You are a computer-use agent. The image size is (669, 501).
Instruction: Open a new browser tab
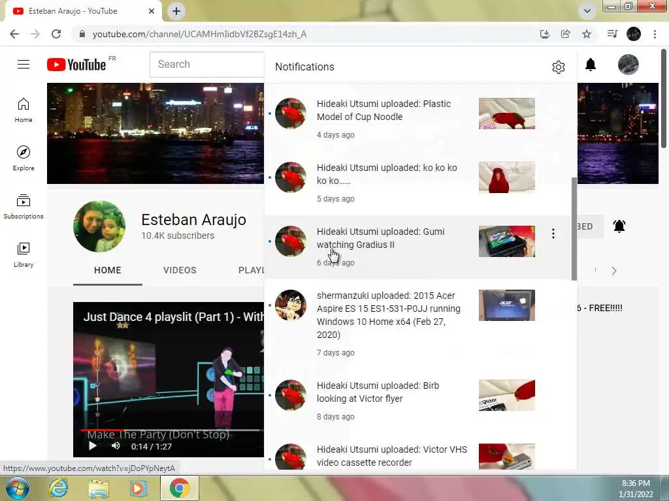176,11
